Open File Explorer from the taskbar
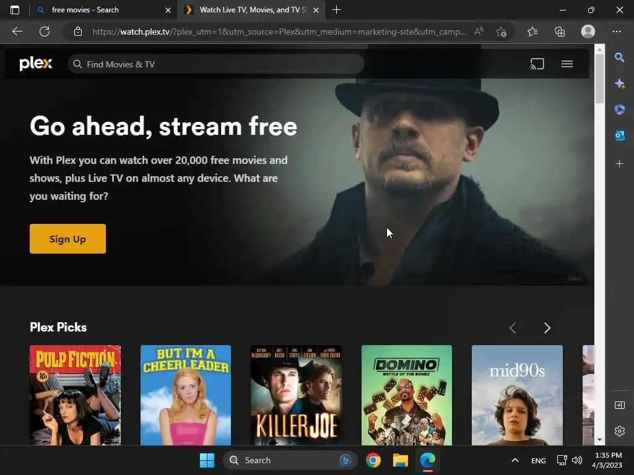 point(401,460)
